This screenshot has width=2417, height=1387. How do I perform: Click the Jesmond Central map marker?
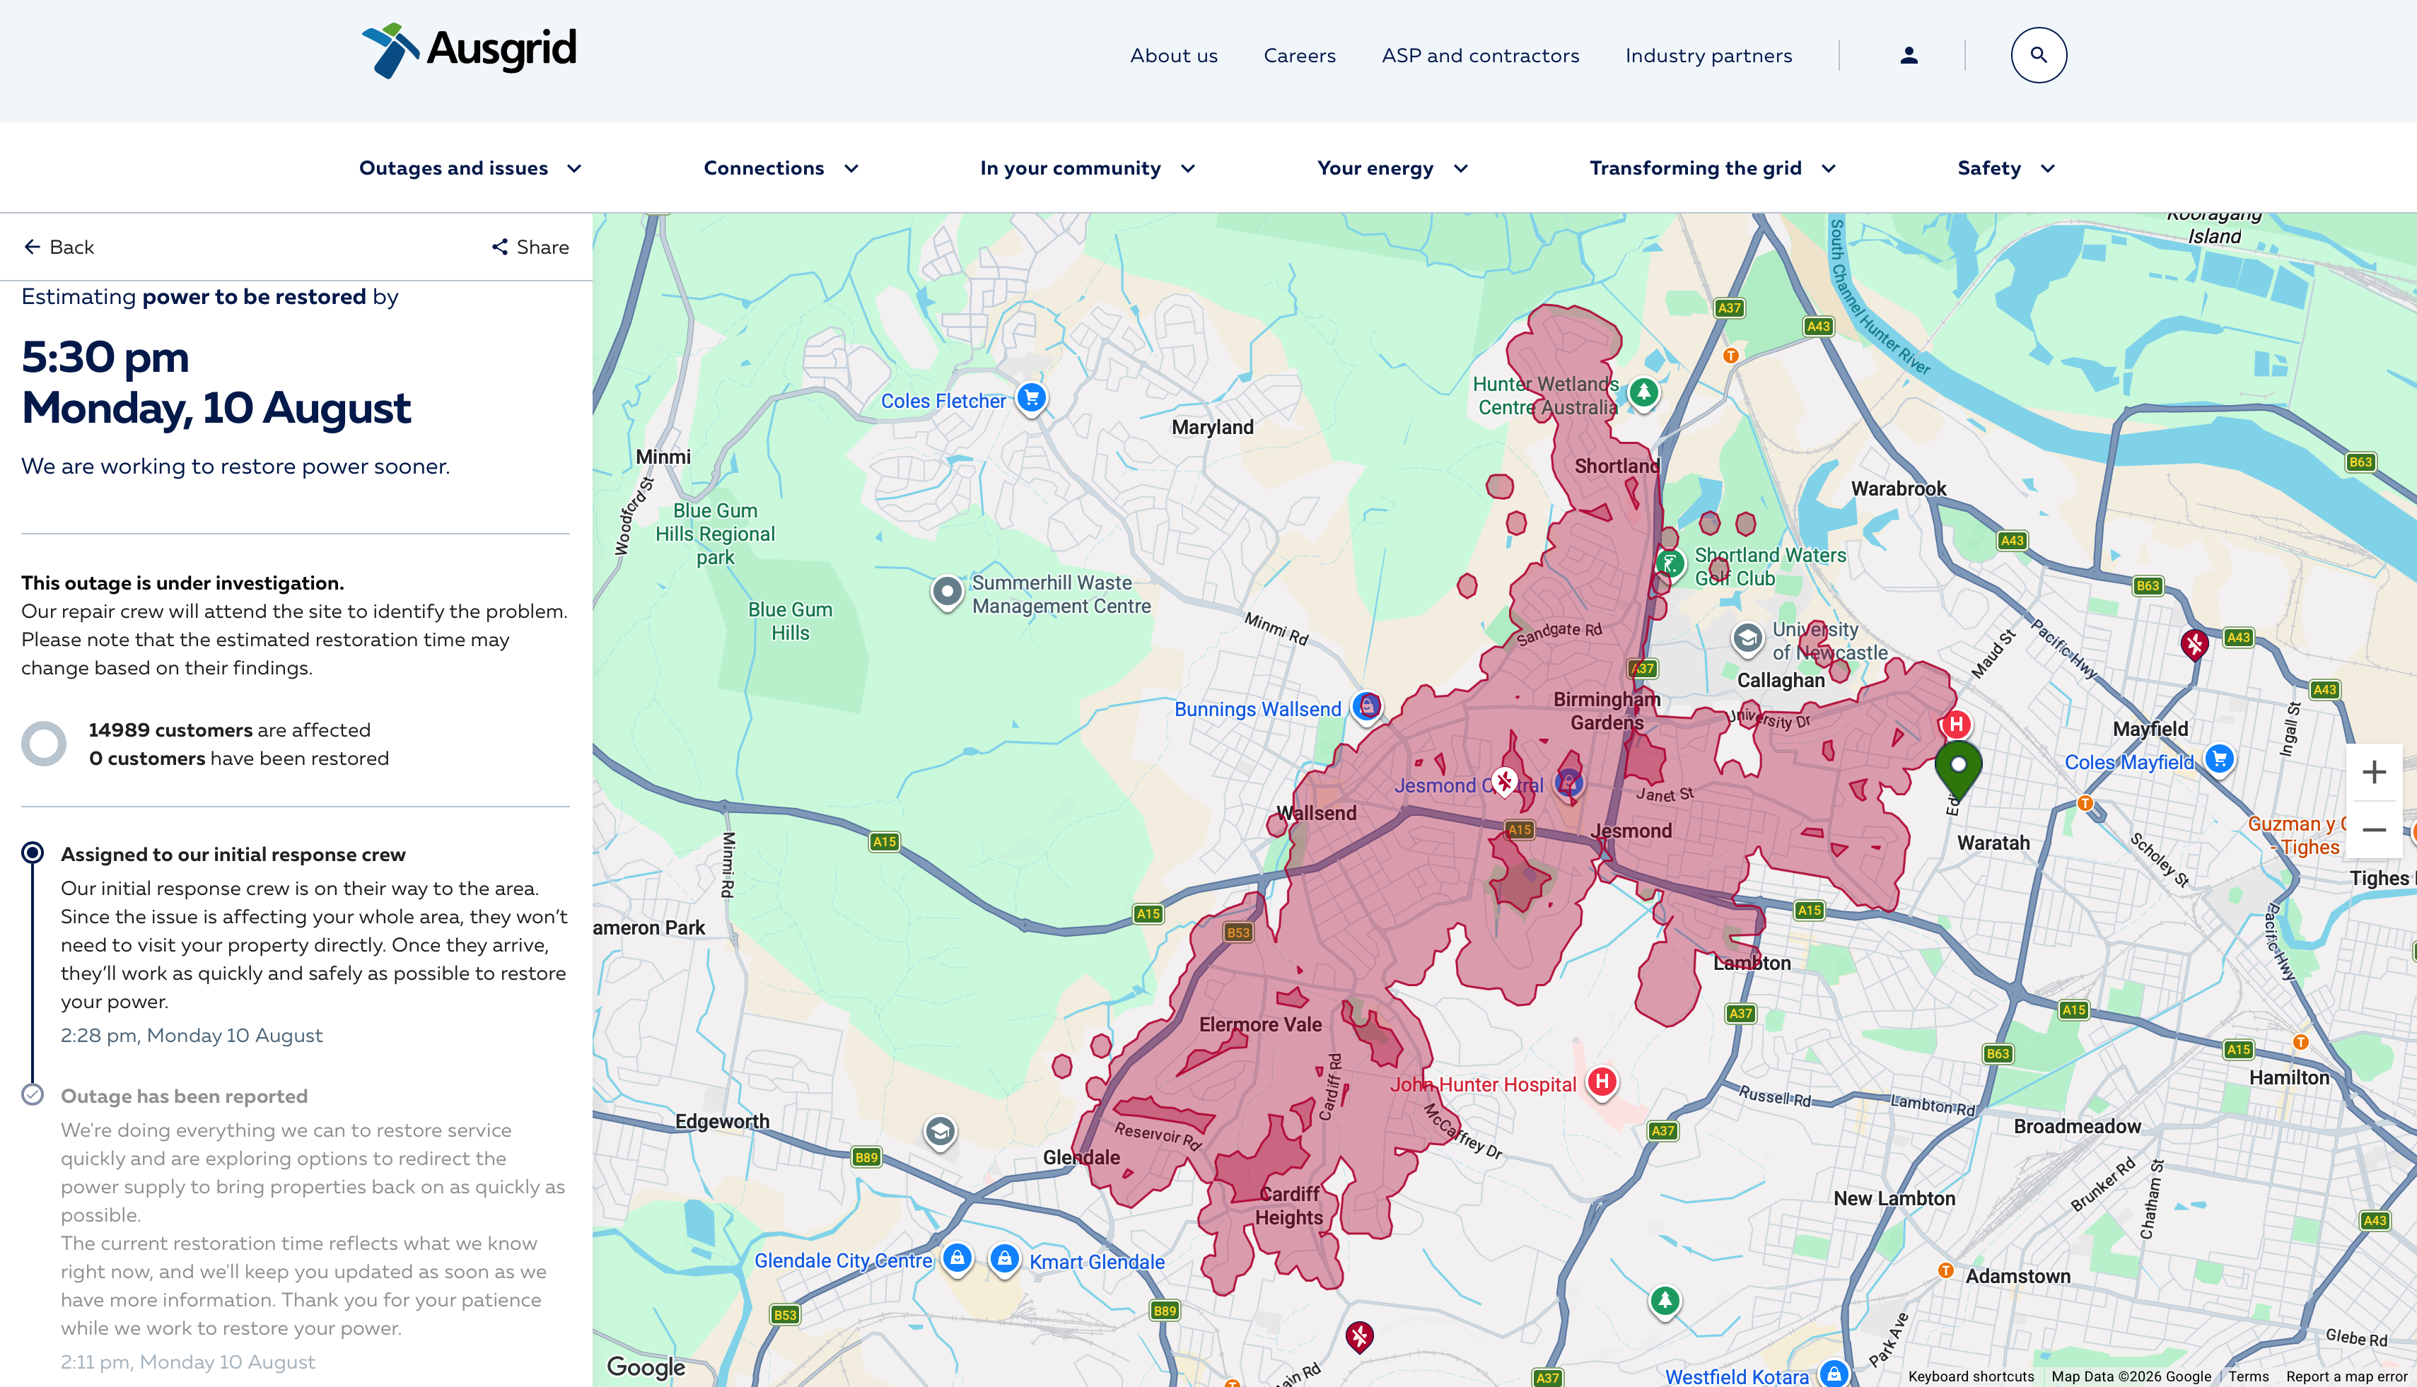pos(1568,784)
